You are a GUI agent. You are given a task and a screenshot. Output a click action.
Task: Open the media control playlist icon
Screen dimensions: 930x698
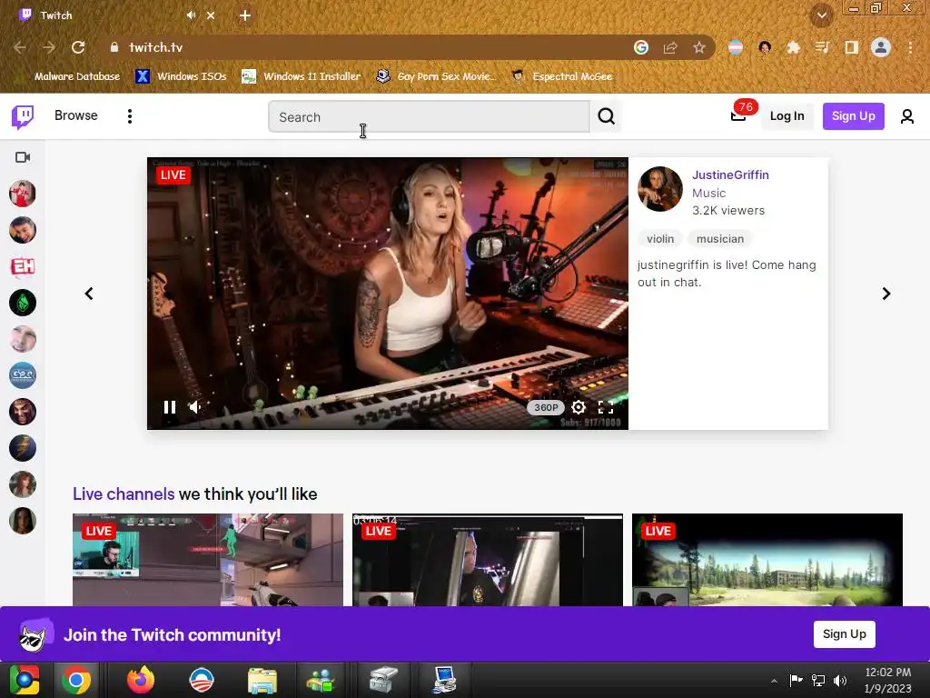(x=822, y=47)
